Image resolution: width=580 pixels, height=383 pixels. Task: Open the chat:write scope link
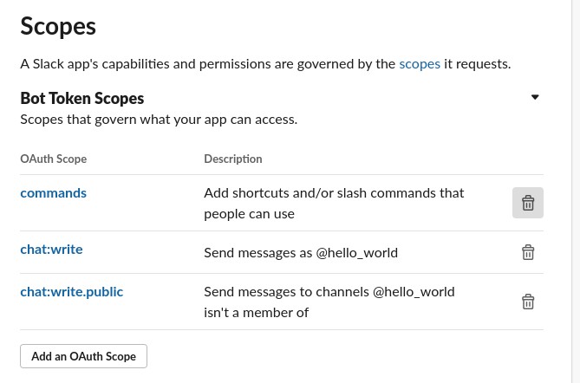[51, 250]
